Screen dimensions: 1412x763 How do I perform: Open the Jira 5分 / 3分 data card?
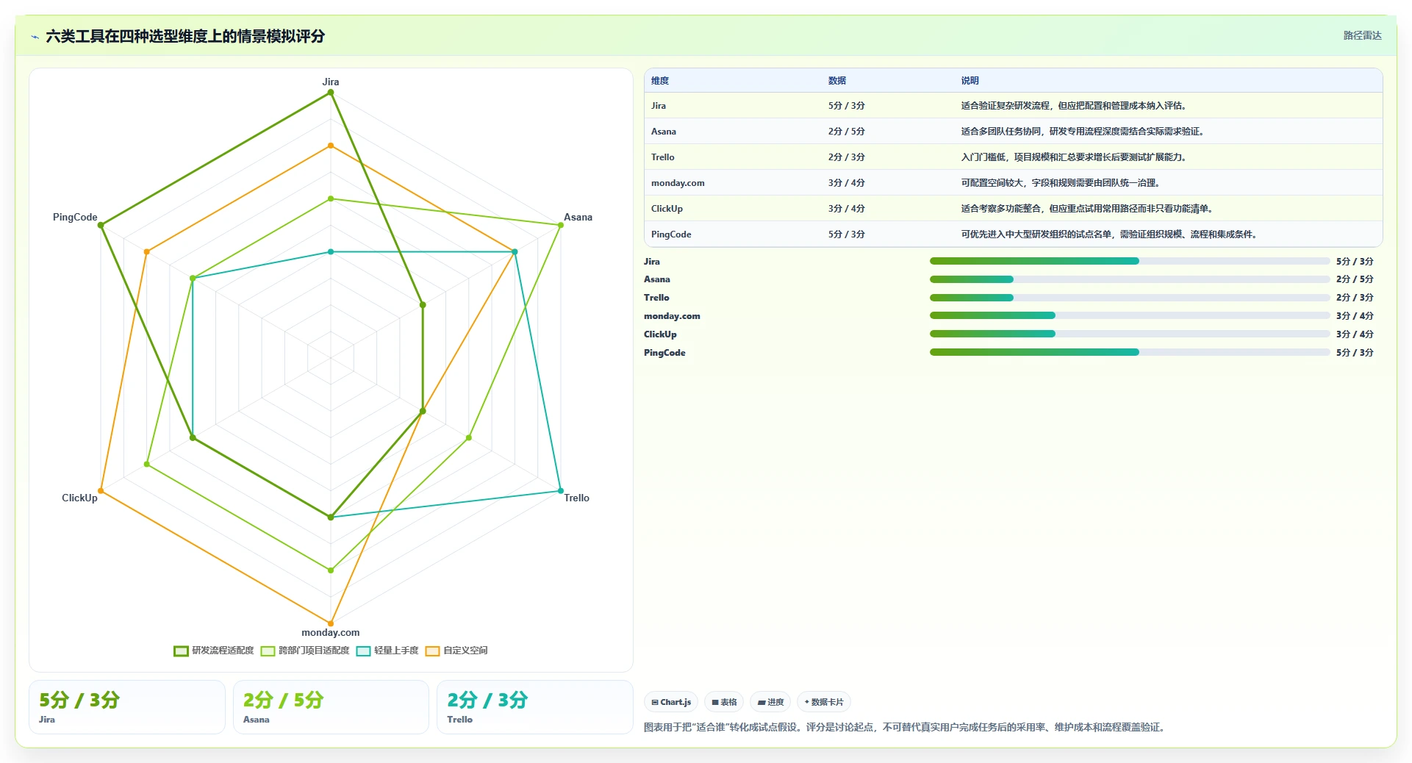coord(127,707)
